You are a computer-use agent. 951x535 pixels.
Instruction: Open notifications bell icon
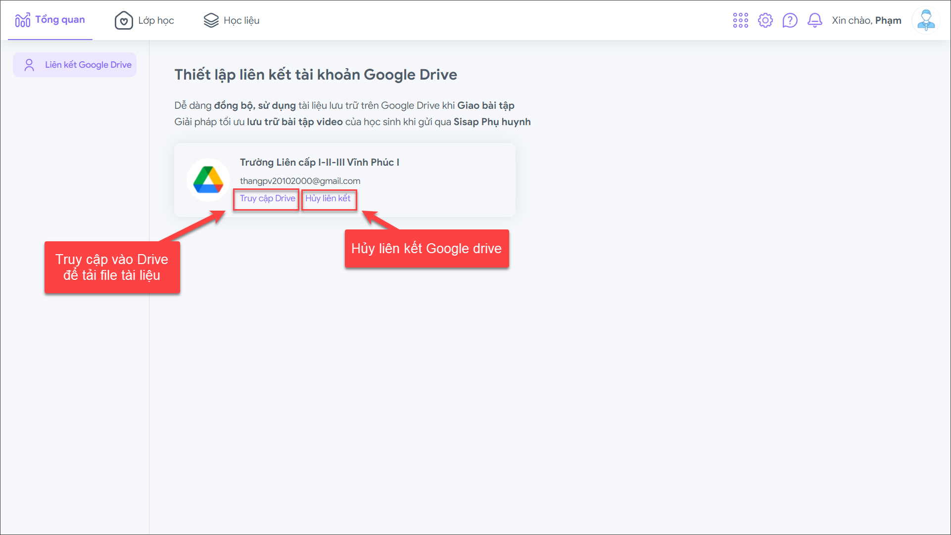click(814, 20)
